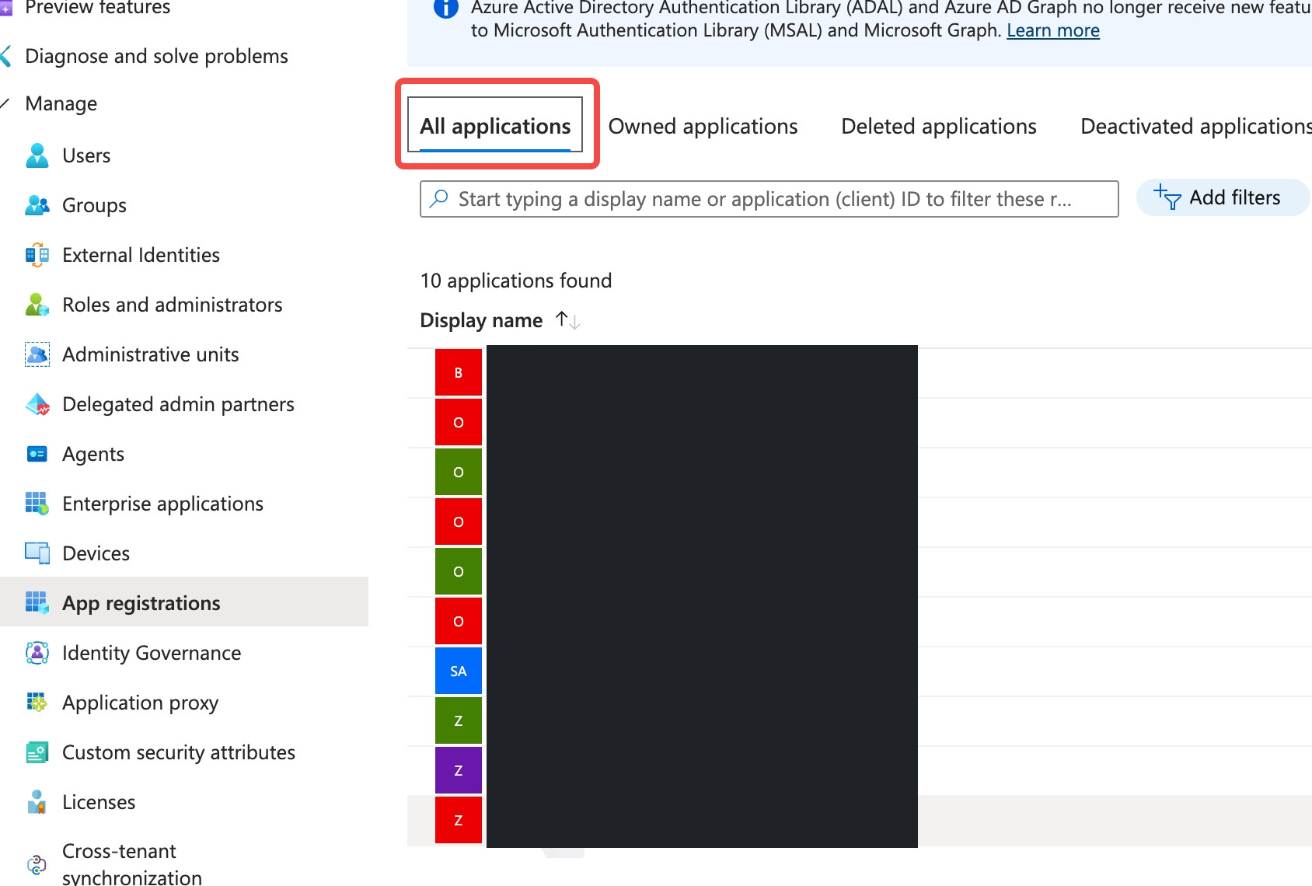1312x886 pixels.
Task: Click the '10 applications found' text
Action: (516, 281)
